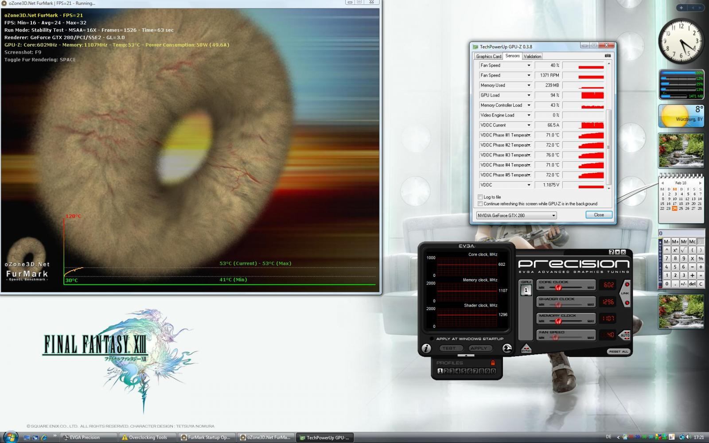Image resolution: width=709 pixels, height=443 pixels.
Task: Click the GPU-Z screenshot camera icon
Action: pos(608,56)
